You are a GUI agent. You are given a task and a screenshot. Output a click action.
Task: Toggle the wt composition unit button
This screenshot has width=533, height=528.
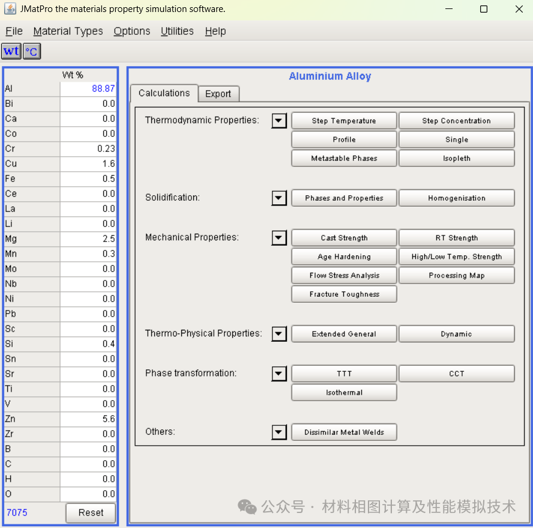[x=11, y=52]
